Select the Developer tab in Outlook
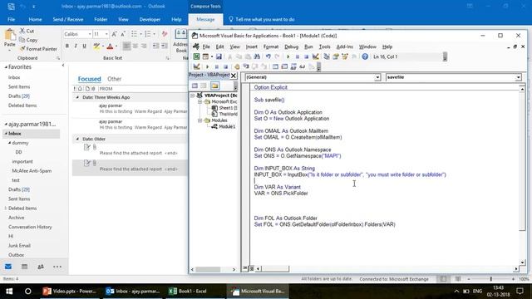Screen dimensions: 532x299 (x=150, y=19)
